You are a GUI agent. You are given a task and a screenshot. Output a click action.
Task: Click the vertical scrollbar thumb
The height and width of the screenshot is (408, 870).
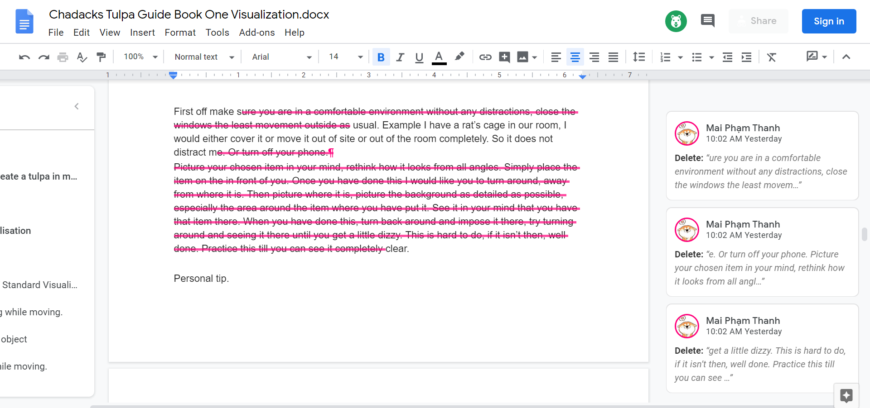[865, 234]
